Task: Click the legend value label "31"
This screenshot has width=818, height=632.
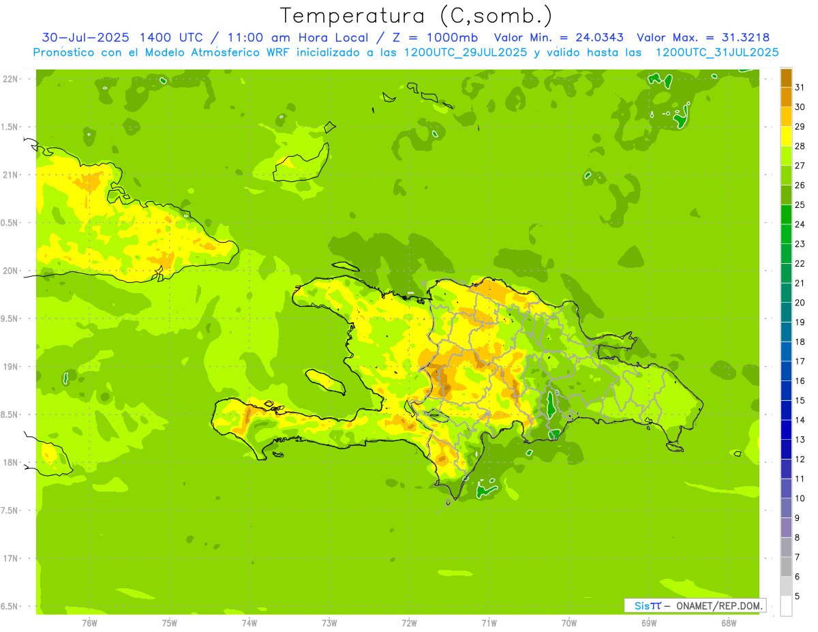Action: (x=800, y=87)
